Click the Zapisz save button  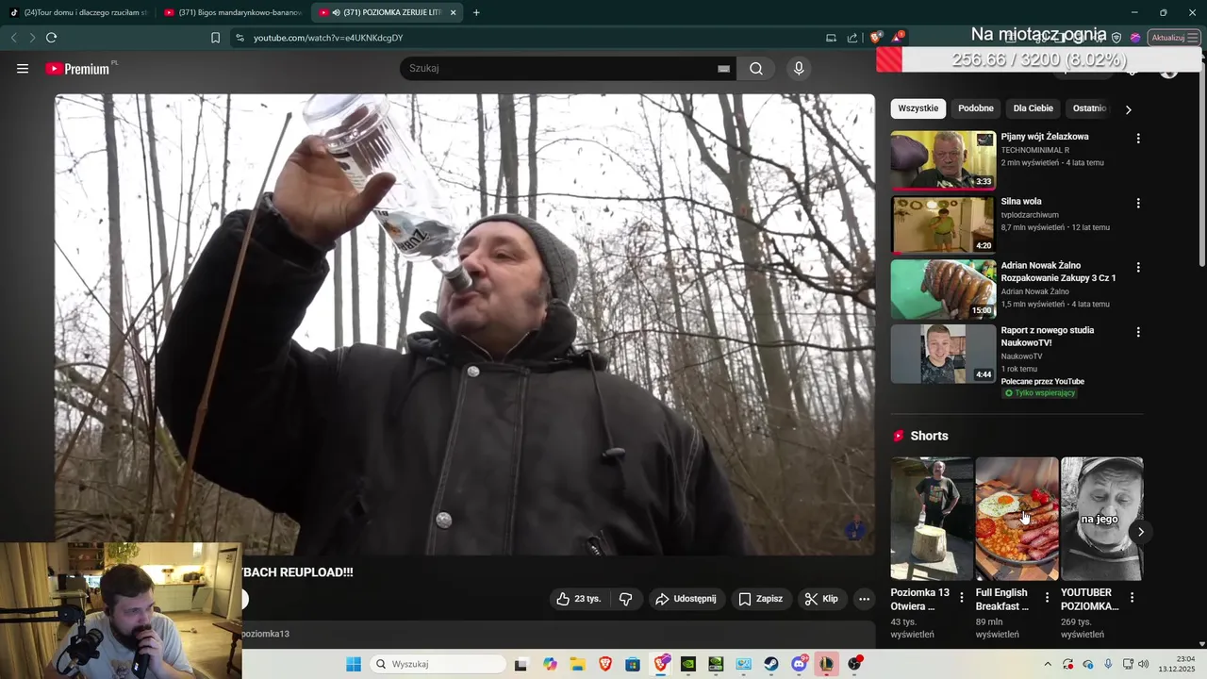pyautogui.click(x=760, y=599)
